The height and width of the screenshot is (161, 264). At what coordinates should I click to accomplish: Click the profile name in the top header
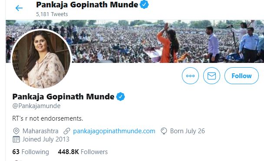[x=87, y=5]
